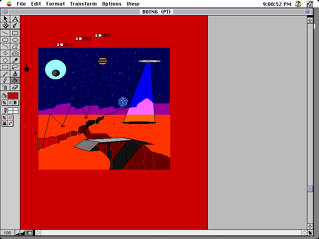Screen dimensions: 319x239
Task: Select the Text tool (letter A)
Action: tap(15, 19)
